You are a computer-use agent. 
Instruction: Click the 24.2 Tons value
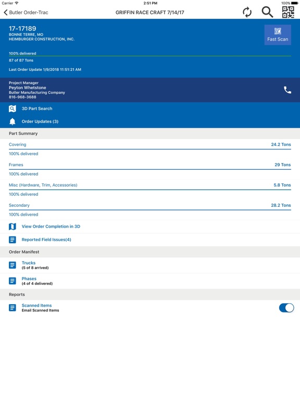coord(281,144)
